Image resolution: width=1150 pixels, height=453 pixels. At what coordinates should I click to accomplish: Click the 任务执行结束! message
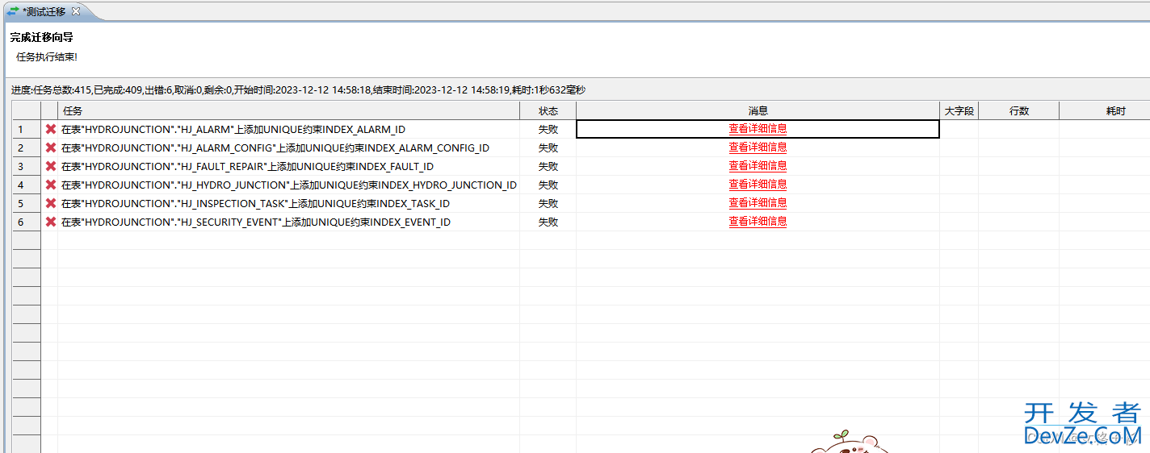47,57
